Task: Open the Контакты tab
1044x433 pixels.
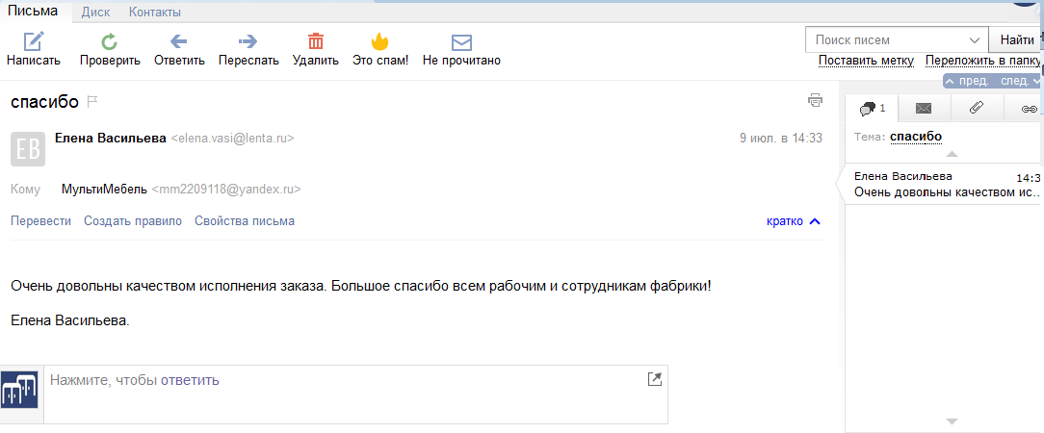Action: 154,13
